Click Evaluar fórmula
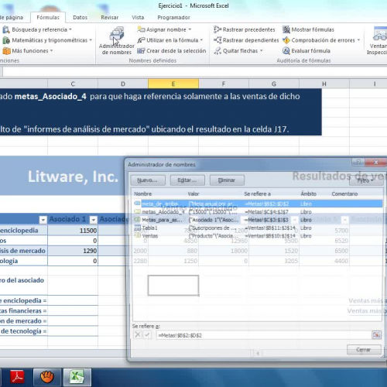This screenshot has width=387, height=387. 307,51
